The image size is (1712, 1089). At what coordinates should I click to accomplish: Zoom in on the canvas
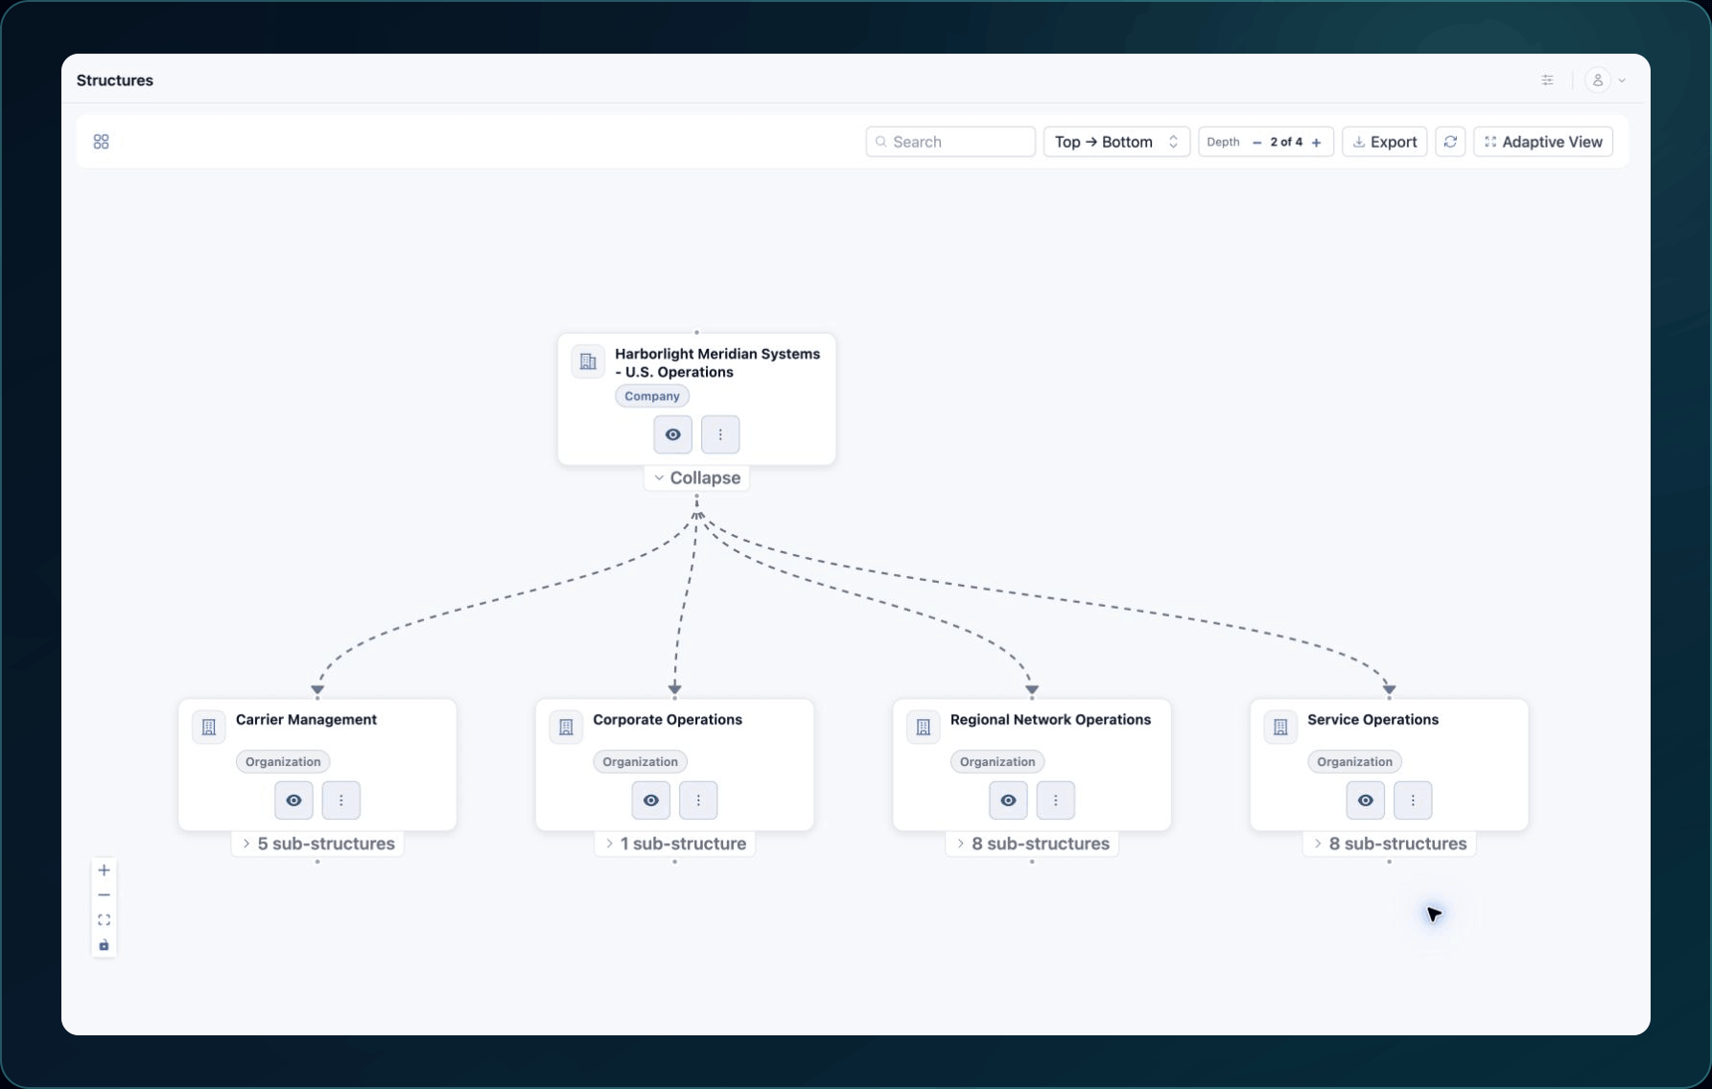(104, 870)
